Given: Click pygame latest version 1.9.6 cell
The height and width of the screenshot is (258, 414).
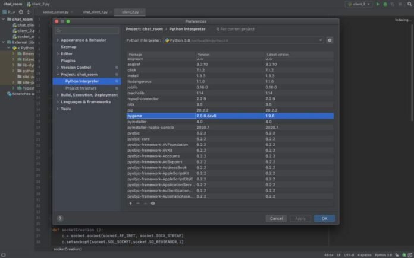Looking at the screenshot, I should [299, 116].
